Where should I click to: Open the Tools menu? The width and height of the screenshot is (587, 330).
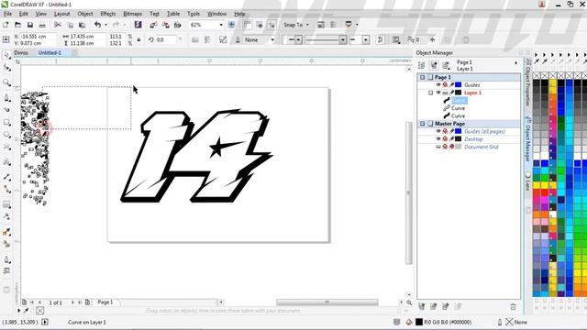[x=194, y=14]
